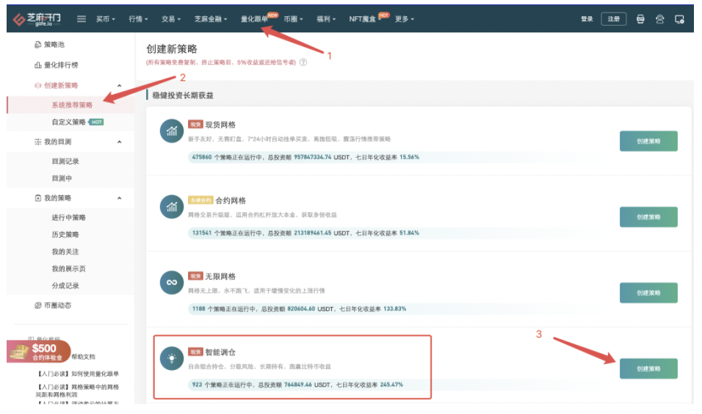This screenshot has height=414, width=702.
Task: Open 我的关注 in the sidebar
Action: tap(65, 252)
